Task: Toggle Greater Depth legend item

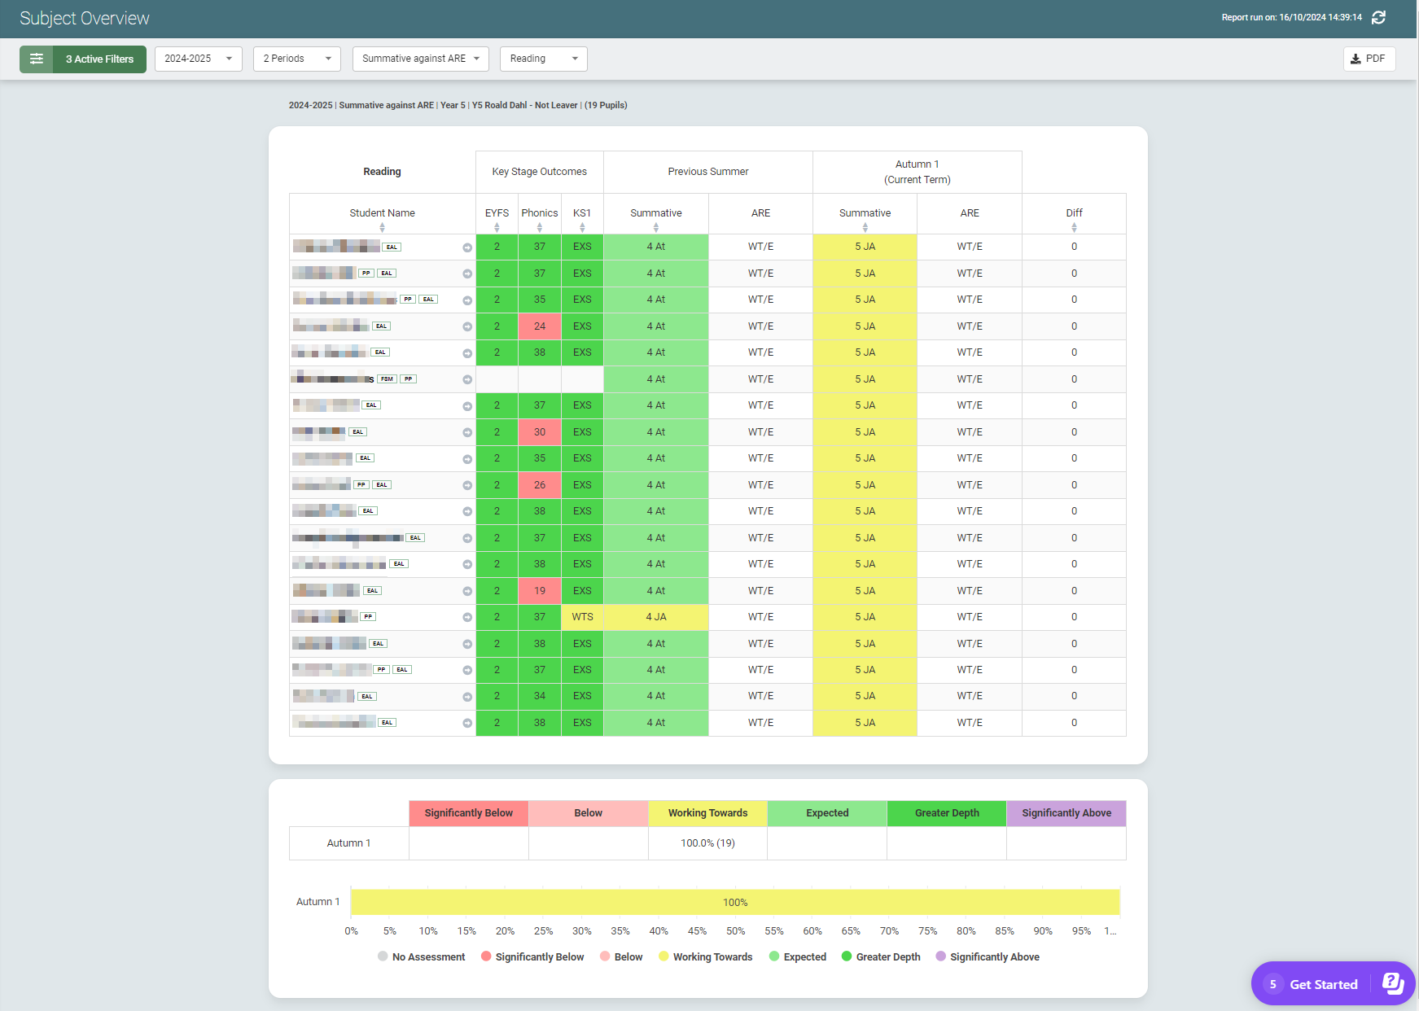Action: pos(881,957)
